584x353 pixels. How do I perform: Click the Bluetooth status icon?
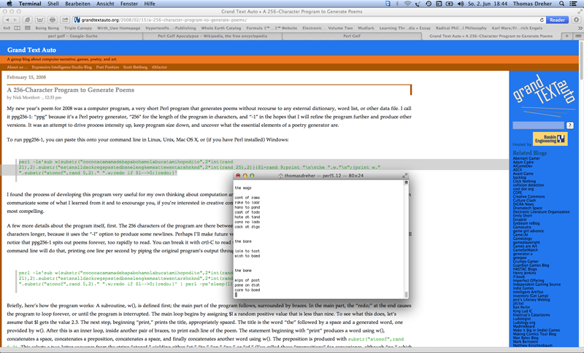point(397,4)
